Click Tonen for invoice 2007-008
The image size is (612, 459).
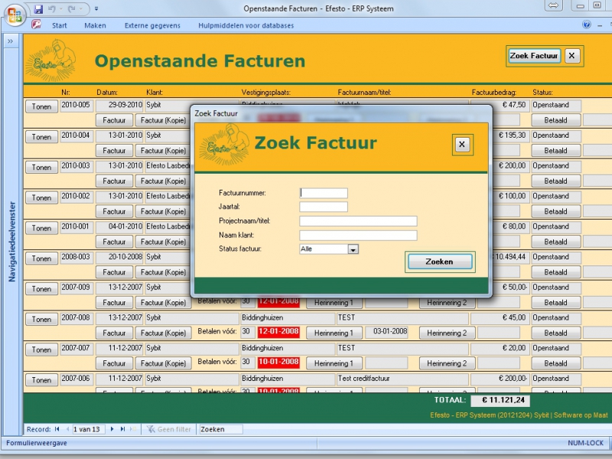(42, 319)
